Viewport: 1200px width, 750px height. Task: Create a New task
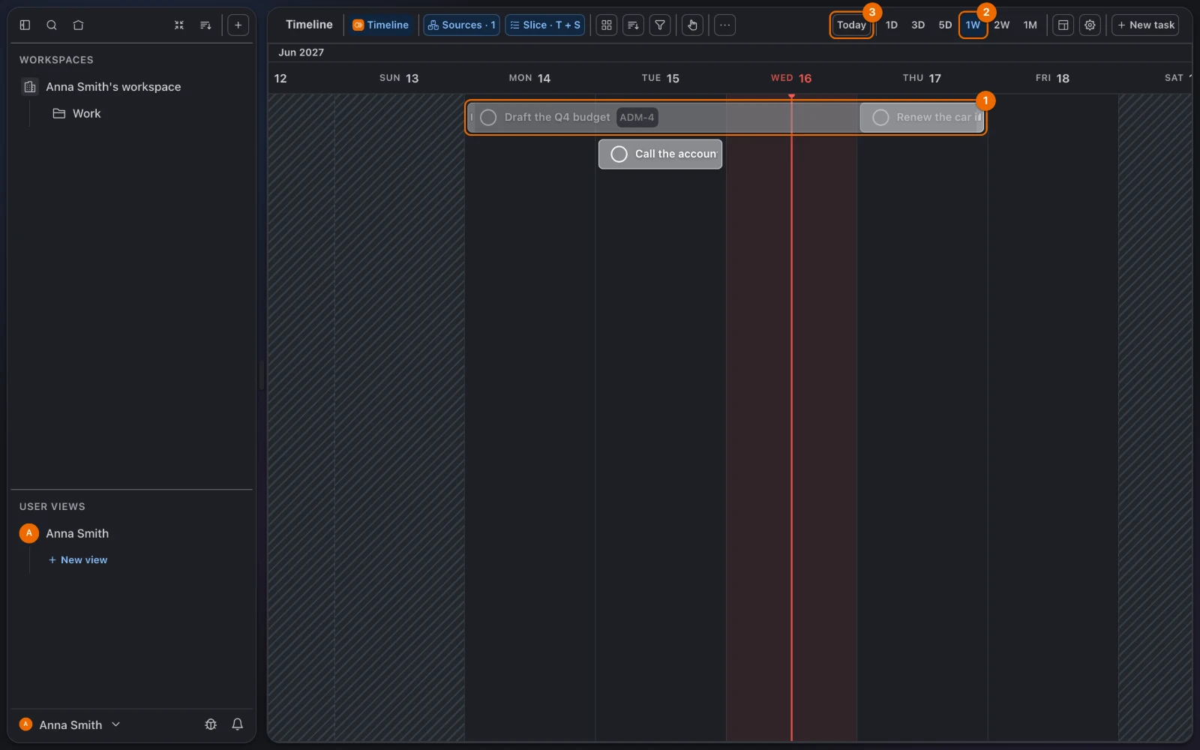1145,25
